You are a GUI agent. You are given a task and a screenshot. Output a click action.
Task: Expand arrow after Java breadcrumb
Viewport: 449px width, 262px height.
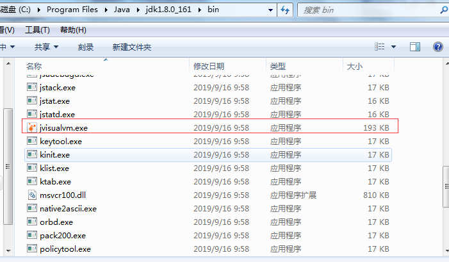pos(138,10)
